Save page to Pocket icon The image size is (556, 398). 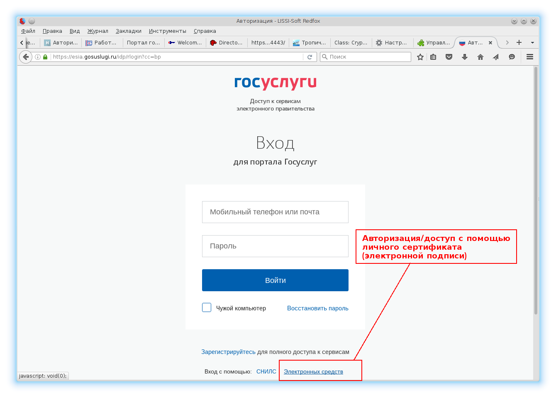[x=449, y=57]
